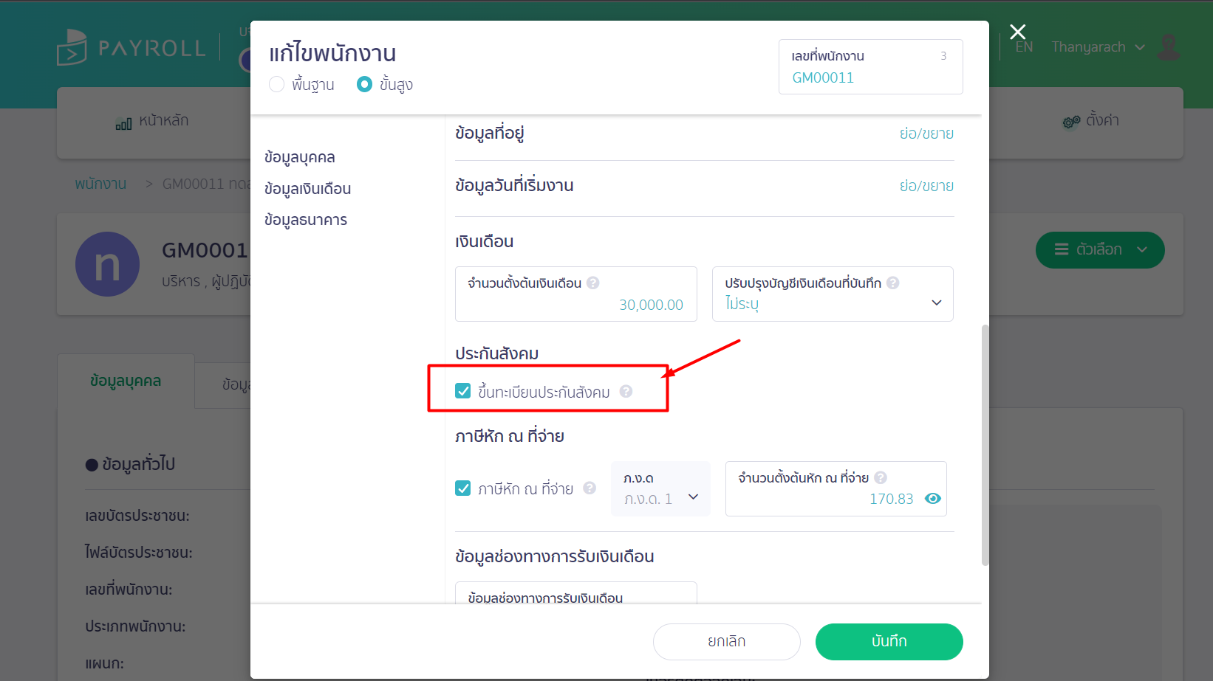Click the Payroll logo icon
The width and height of the screenshot is (1213, 681).
(x=72, y=48)
